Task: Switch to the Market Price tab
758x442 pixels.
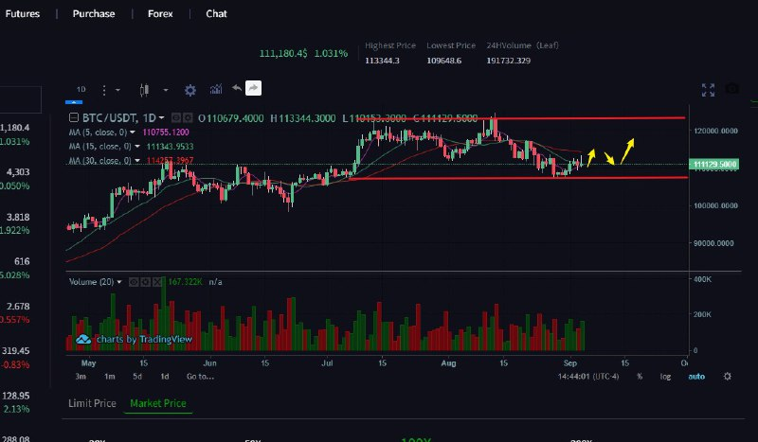Action: click(157, 403)
